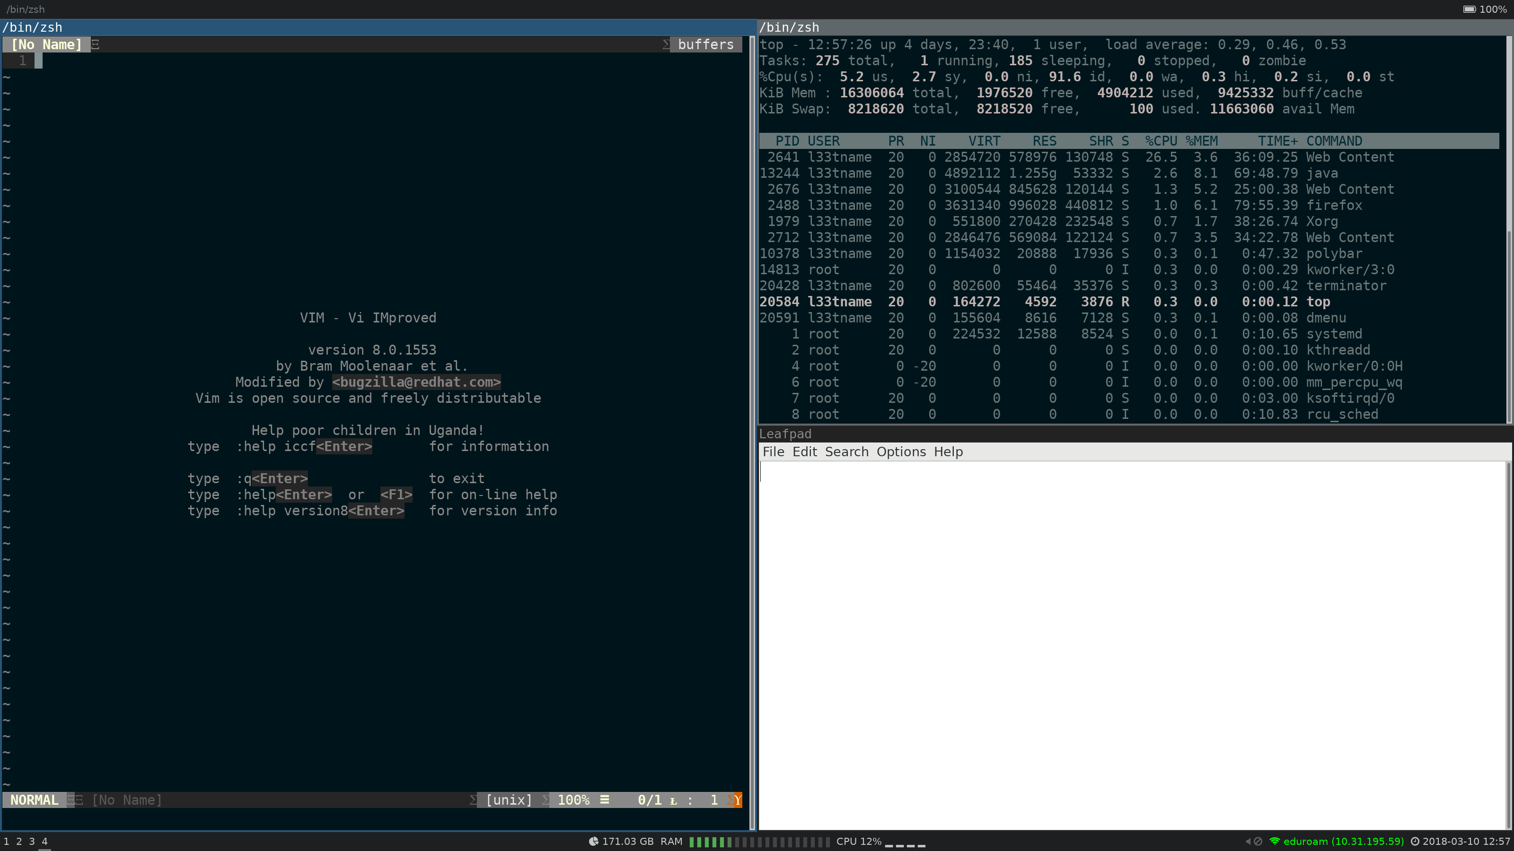1514x851 pixels.
Task: Open the Search menu in Leafpad
Action: [846, 452]
